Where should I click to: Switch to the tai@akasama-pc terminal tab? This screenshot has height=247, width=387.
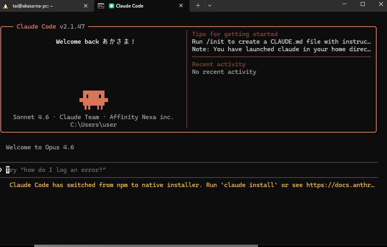coord(47,6)
